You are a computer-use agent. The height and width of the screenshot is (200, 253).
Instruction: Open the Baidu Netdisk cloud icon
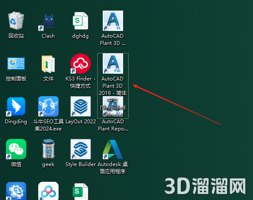48,191
